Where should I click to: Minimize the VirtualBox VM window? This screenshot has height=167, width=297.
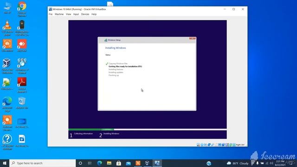click(225, 9)
